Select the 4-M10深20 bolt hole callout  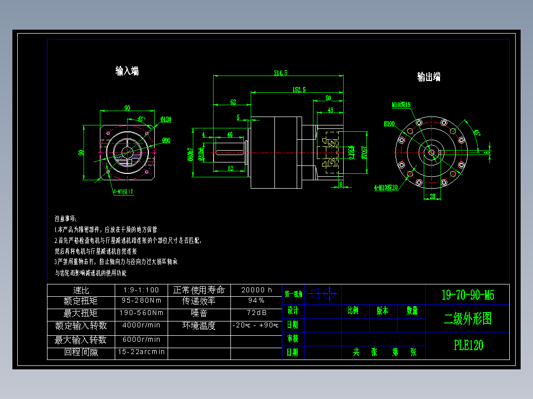(x=386, y=188)
